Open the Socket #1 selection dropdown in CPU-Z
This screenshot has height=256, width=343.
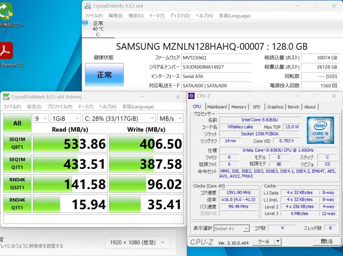(231, 228)
